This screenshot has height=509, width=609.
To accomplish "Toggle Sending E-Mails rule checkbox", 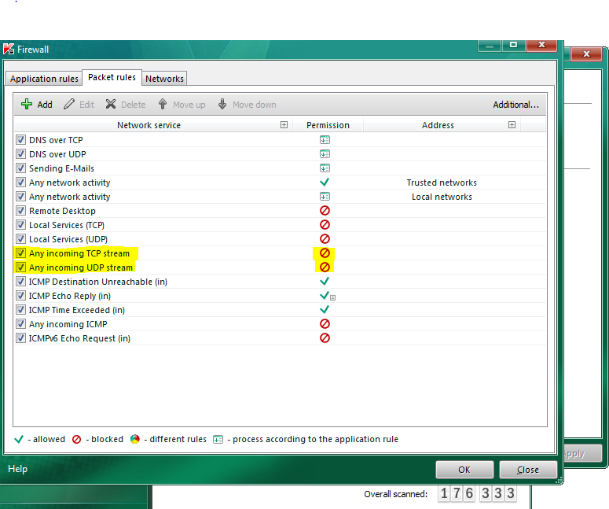I will click(21, 168).
